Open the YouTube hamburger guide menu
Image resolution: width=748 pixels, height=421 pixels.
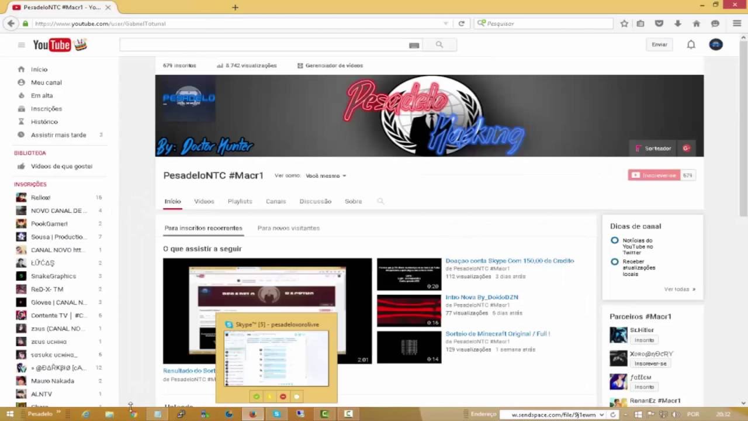pyautogui.click(x=22, y=45)
